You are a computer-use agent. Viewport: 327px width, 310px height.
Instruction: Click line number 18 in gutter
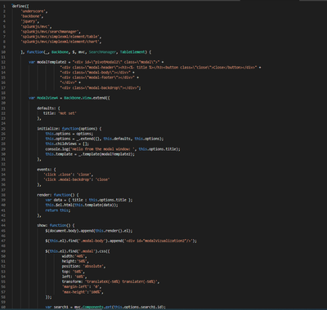tap(3, 93)
